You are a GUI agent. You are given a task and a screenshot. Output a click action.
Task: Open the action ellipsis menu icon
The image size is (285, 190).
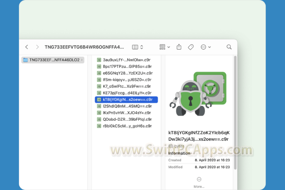click(x=203, y=47)
